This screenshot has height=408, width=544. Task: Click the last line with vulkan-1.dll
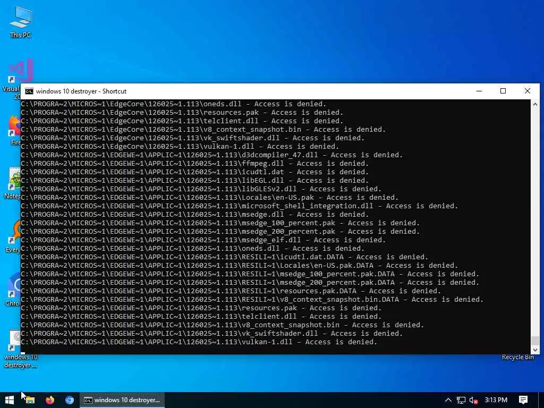click(x=199, y=342)
